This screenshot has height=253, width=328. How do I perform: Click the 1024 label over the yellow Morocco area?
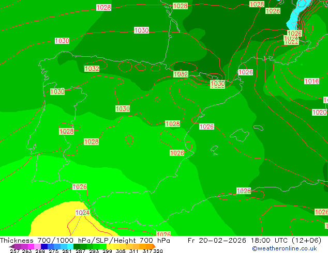(x=82, y=213)
